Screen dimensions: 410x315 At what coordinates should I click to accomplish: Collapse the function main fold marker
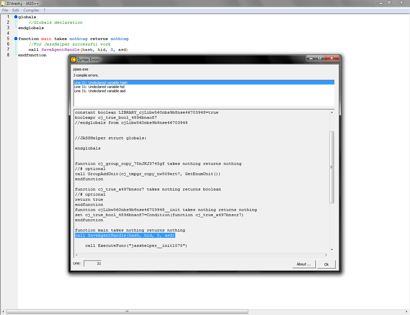[x=16, y=39]
